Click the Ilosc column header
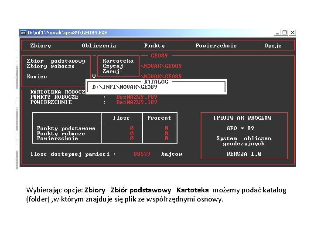 (x=121, y=118)
